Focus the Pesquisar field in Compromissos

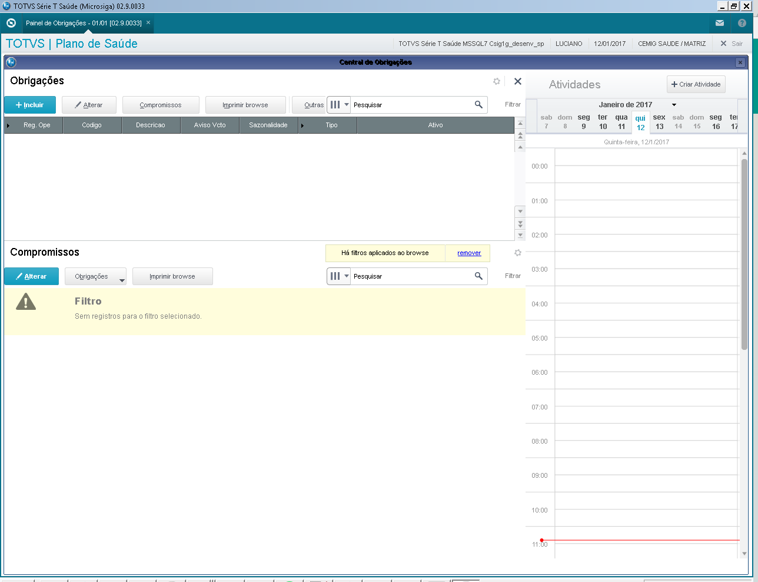pos(412,276)
